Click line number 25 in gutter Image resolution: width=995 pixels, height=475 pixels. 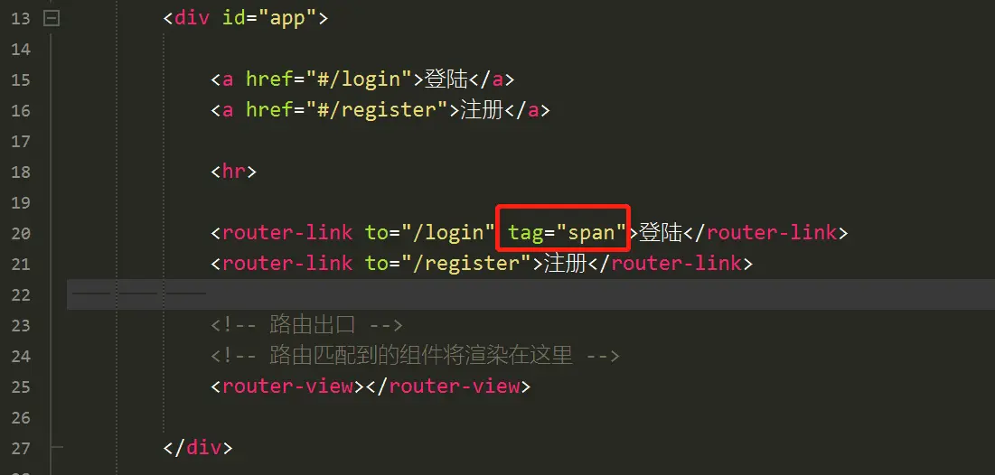[20, 387]
